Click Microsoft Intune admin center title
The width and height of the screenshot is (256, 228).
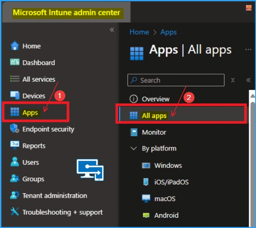(67, 13)
